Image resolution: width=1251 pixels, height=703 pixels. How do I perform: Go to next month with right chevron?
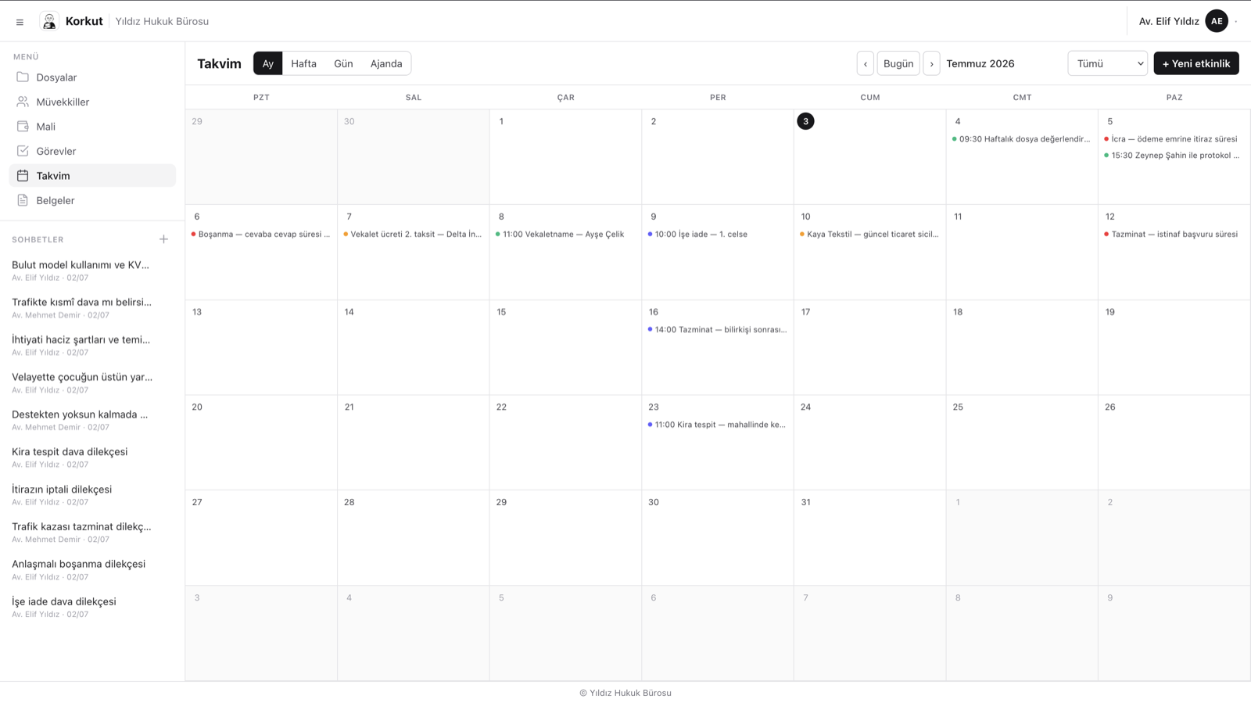tap(931, 63)
